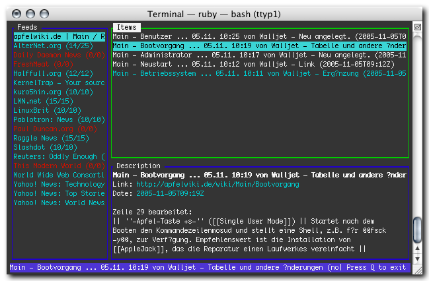429x281 pixels.
Task: Click the window resize grip corner
Action: 418,270
